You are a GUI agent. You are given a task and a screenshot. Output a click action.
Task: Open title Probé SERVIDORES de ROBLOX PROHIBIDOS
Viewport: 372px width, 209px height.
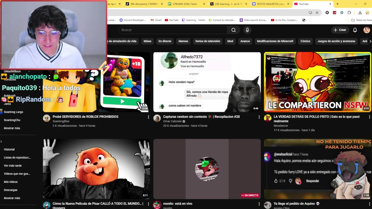(x=85, y=117)
